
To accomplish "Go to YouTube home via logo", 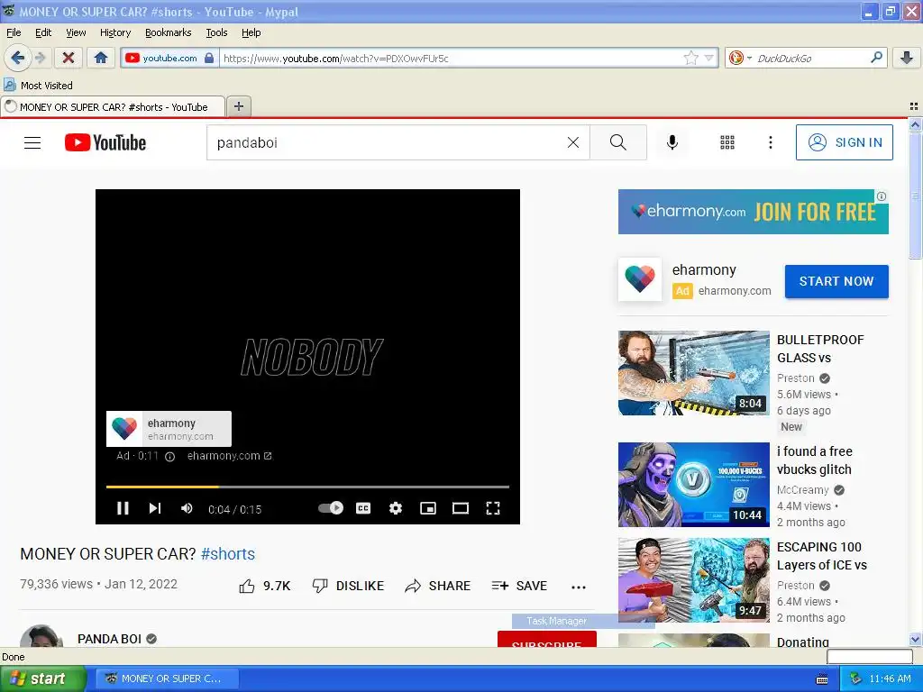I will [105, 142].
